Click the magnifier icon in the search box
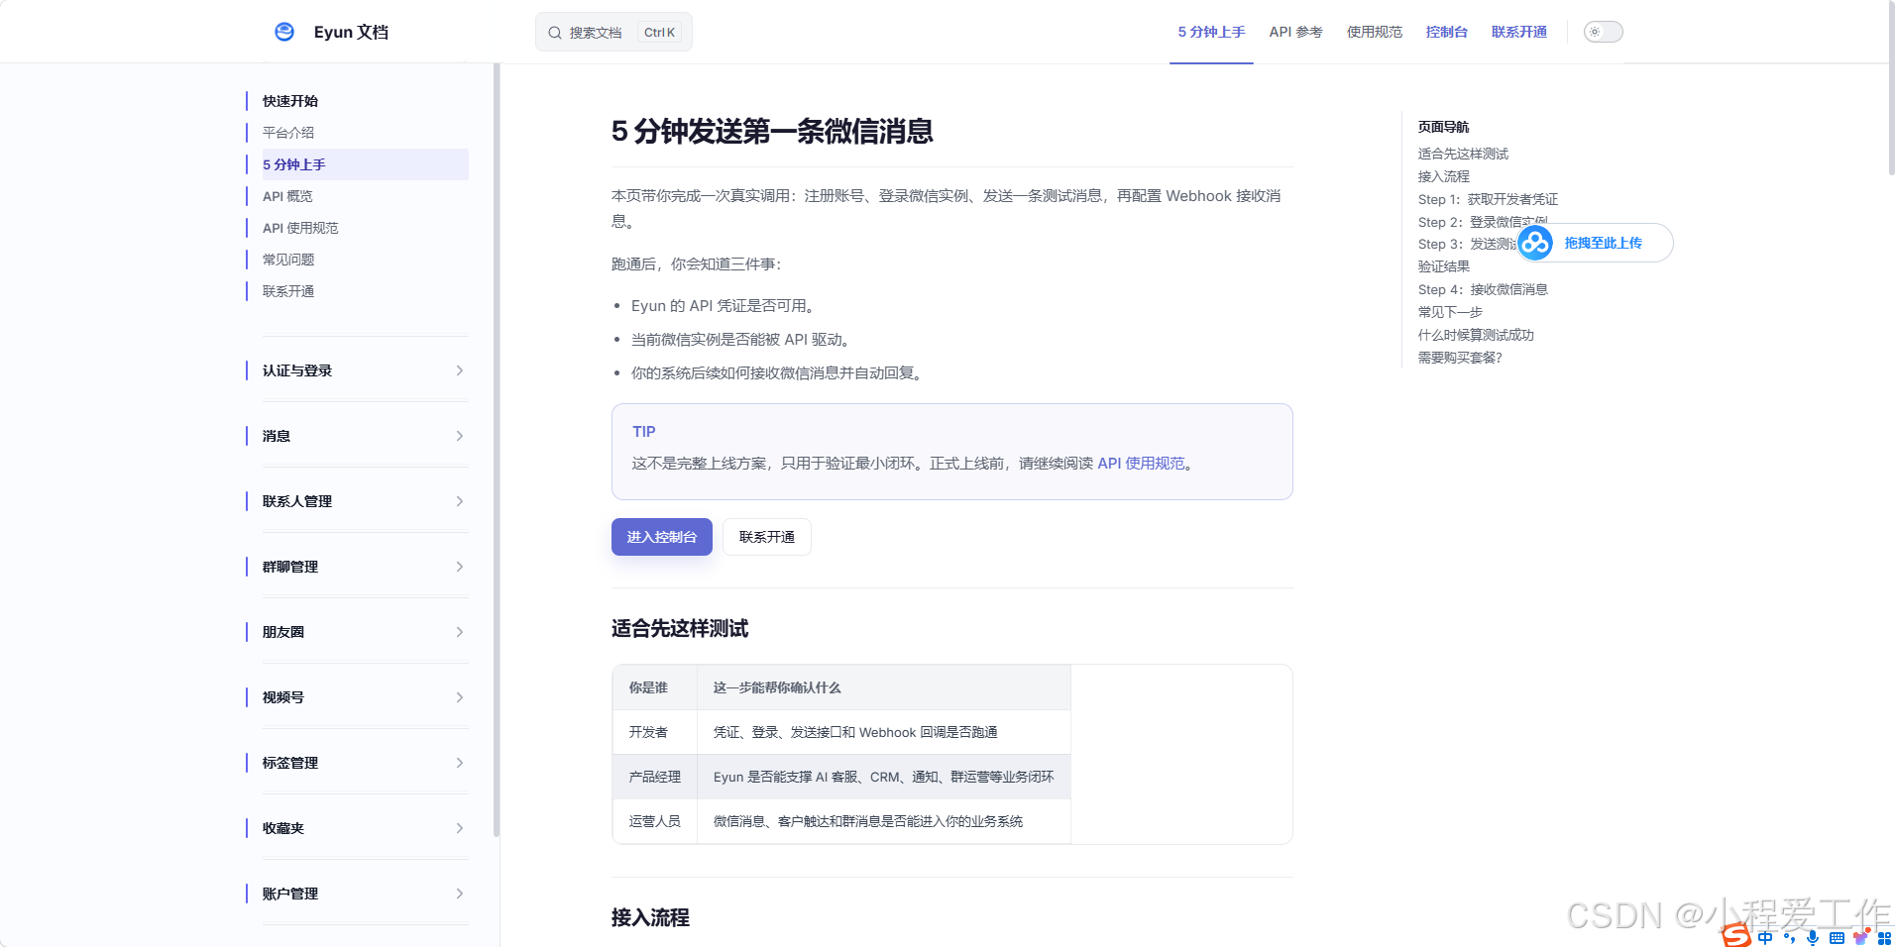This screenshot has width=1895, height=947. point(555,33)
